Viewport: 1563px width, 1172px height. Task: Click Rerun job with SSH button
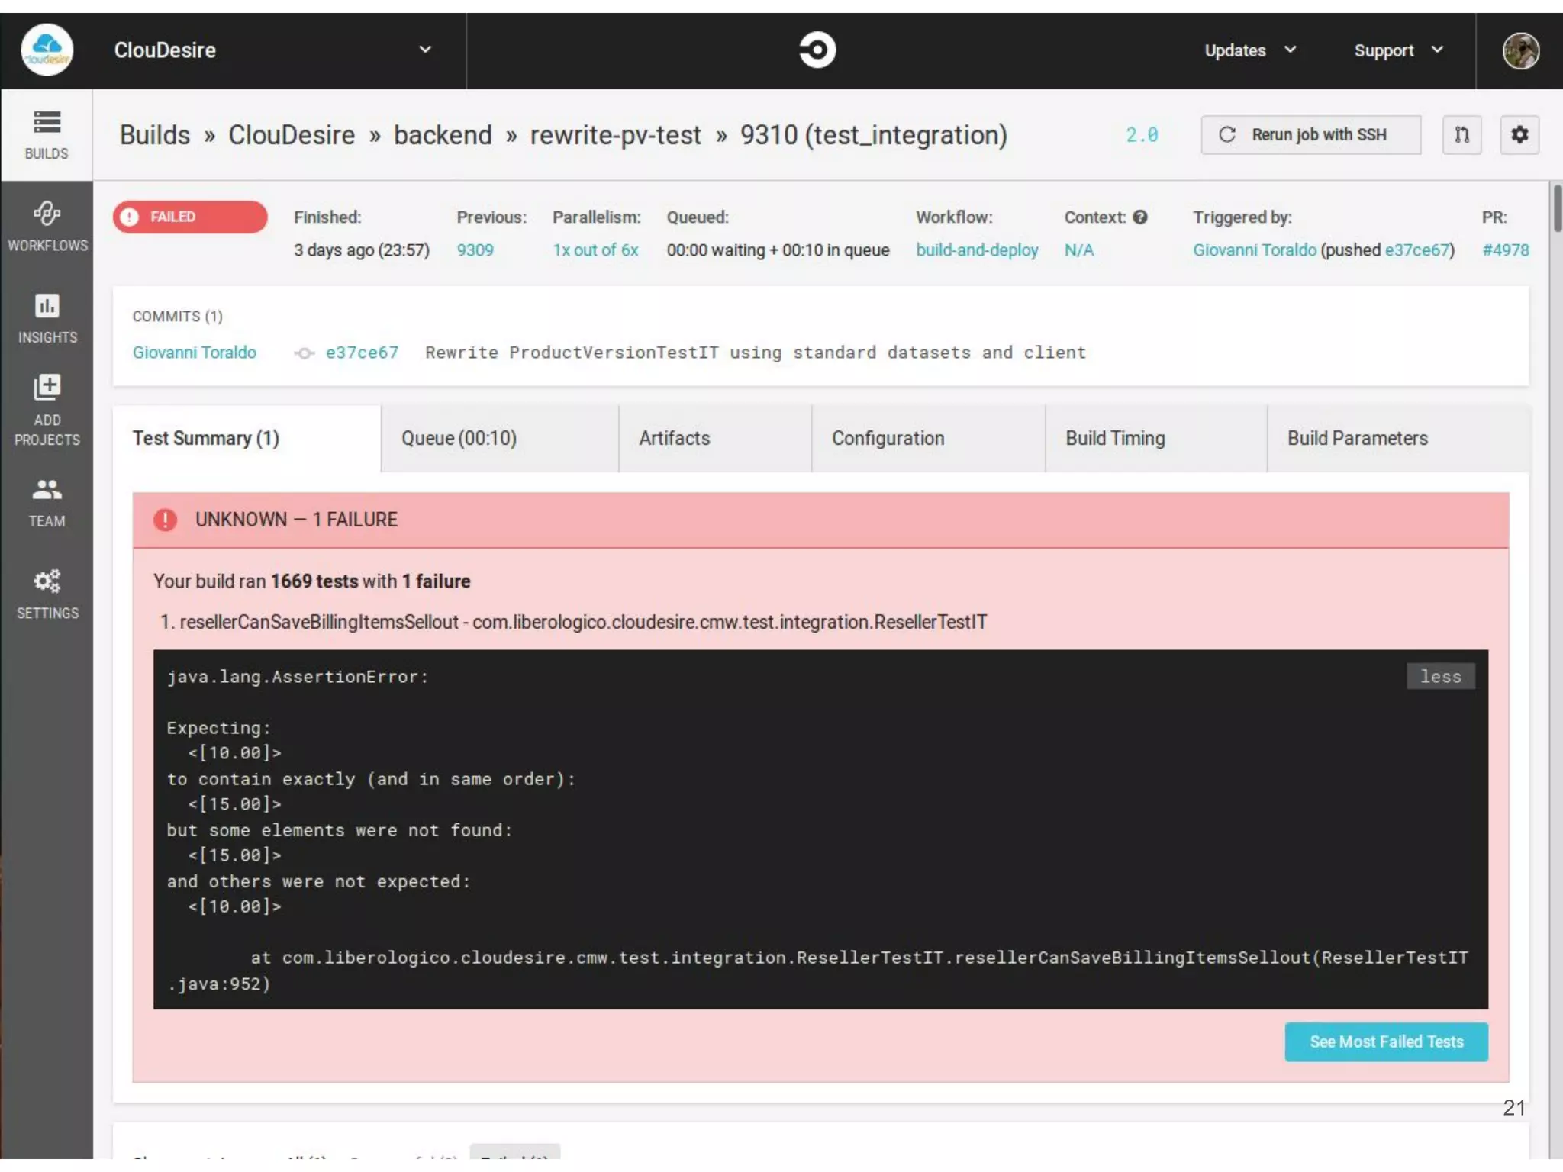(x=1310, y=135)
